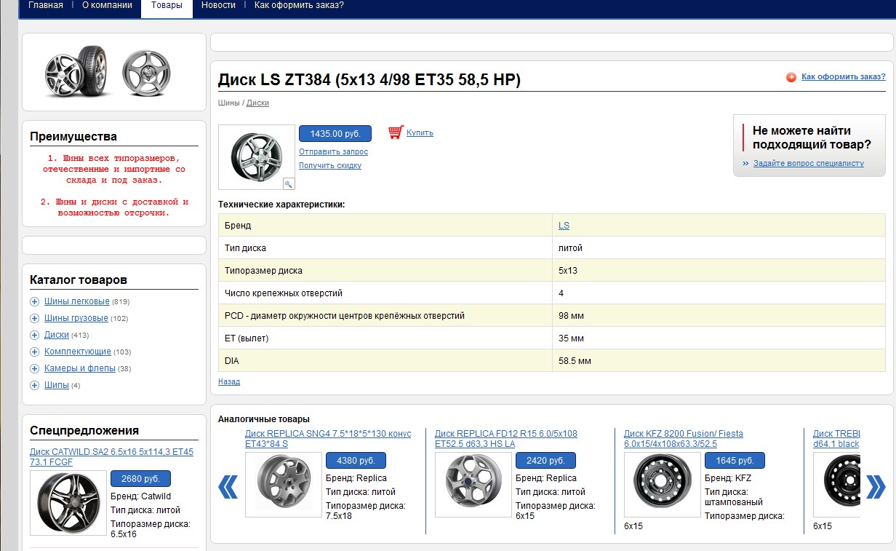This screenshot has height=551, width=896.
Task: Open Диски catalog link
Action: (57, 335)
